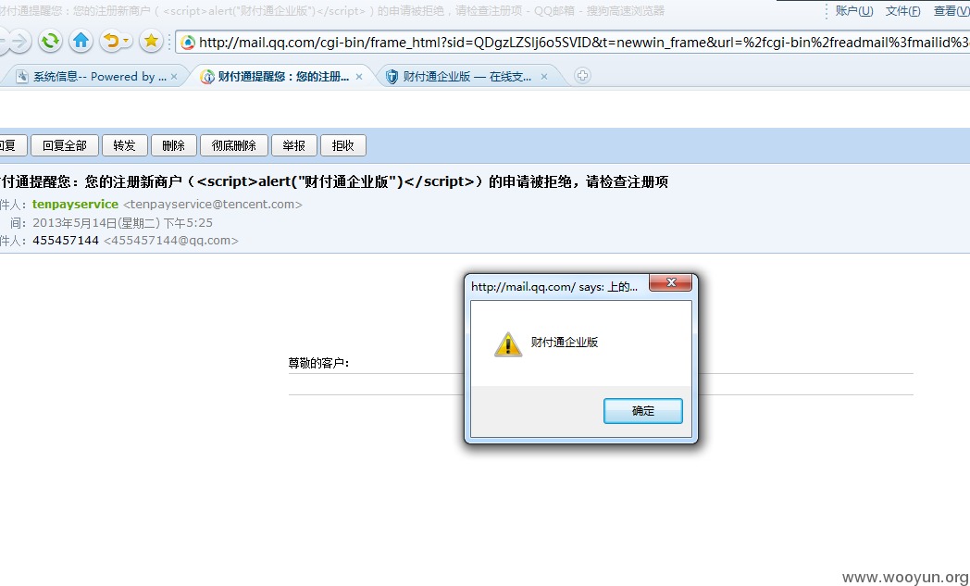Click sender name tenpayservice
This screenshot has width=970, height=586.
pyautogui.click(x=76, y=205)
